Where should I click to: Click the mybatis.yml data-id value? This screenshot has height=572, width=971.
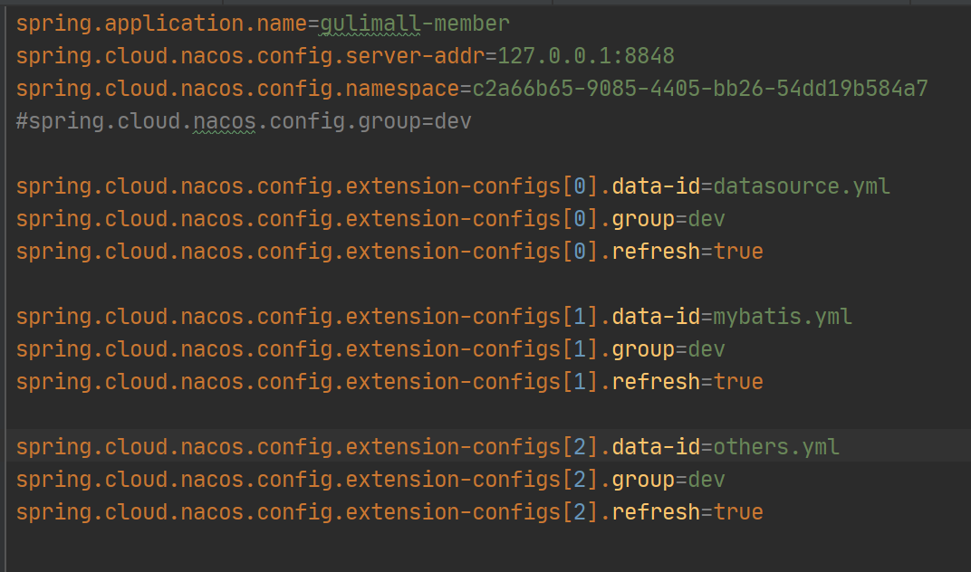pos(782,317)
